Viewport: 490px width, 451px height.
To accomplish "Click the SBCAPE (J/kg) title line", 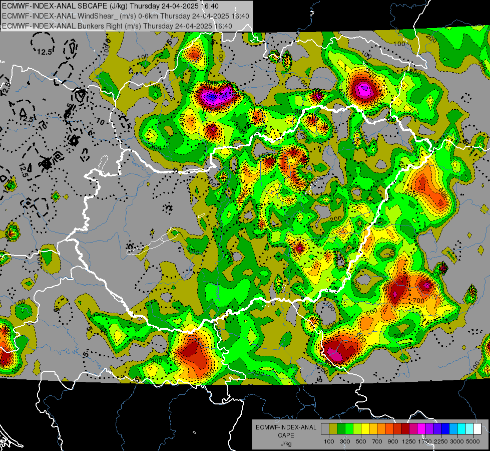I will tap(110, 6).
